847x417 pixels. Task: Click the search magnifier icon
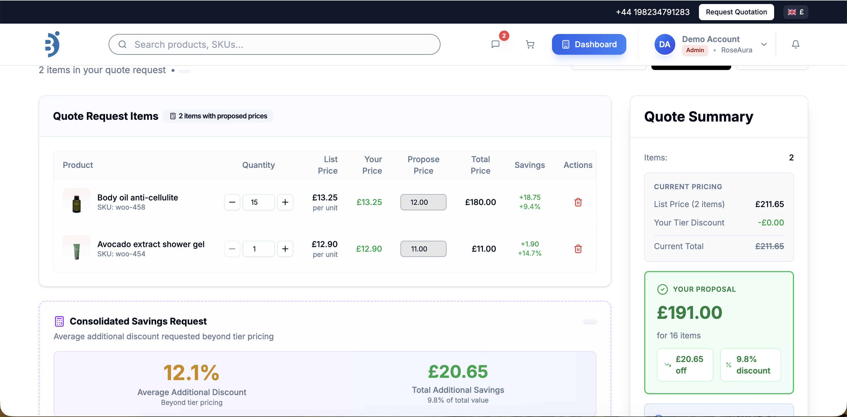point(122,44)
